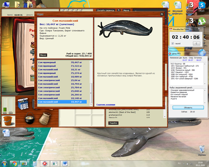Click the fish list scrollbar thumb
The width and height of the screenshot is (209, 167).
click(91, 93)
